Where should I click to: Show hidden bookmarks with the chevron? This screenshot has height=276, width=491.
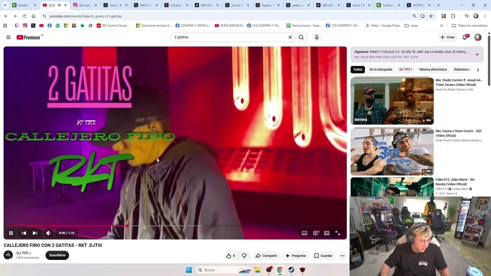(x=442, y=26)
